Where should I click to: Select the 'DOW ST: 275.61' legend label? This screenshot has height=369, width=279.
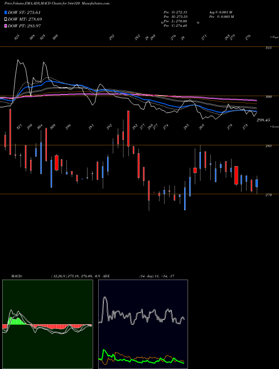(x=24, y=12)
